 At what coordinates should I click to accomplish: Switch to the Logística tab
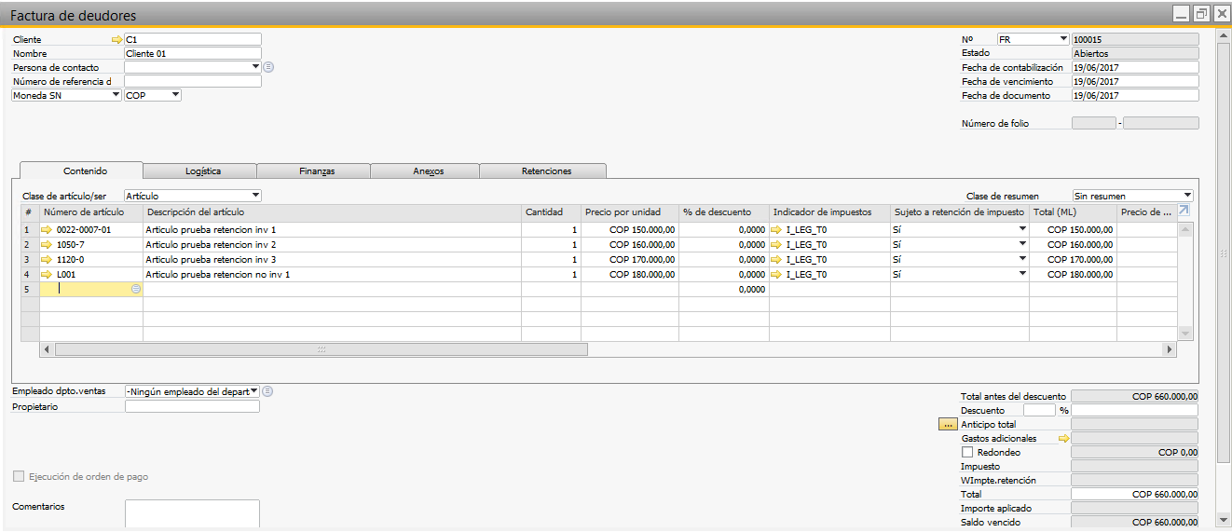[x=202, y=171]
